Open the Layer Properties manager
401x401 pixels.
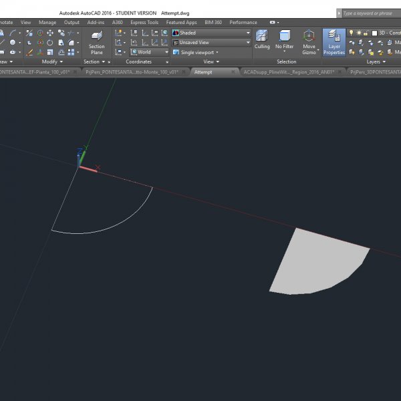(334, 41)
